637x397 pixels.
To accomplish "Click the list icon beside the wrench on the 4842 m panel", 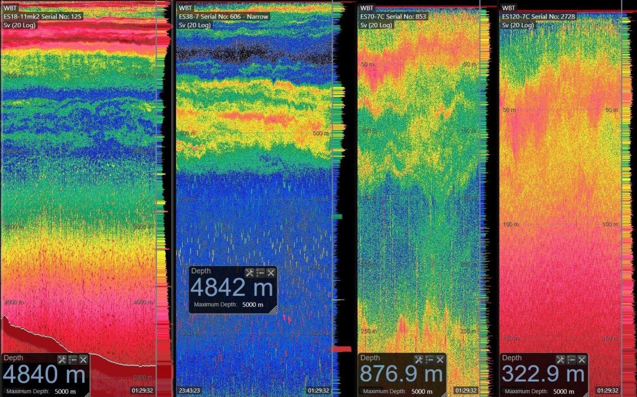I will [260, 273].
